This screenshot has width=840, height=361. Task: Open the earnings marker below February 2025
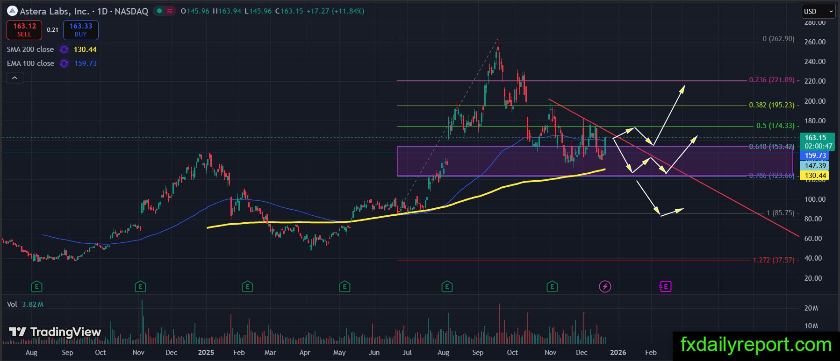(247, 286)
